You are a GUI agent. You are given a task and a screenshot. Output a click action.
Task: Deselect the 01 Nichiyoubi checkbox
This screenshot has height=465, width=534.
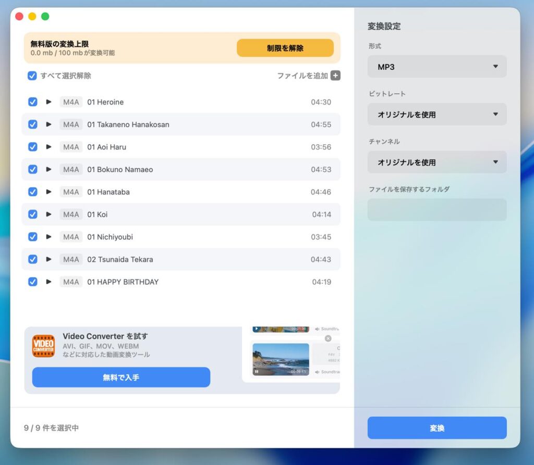tap(32, 237)
